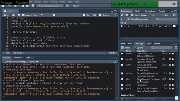Check the yaml package checkbox
This screenshot has height=101, width=180.
(x=122, y=88)
